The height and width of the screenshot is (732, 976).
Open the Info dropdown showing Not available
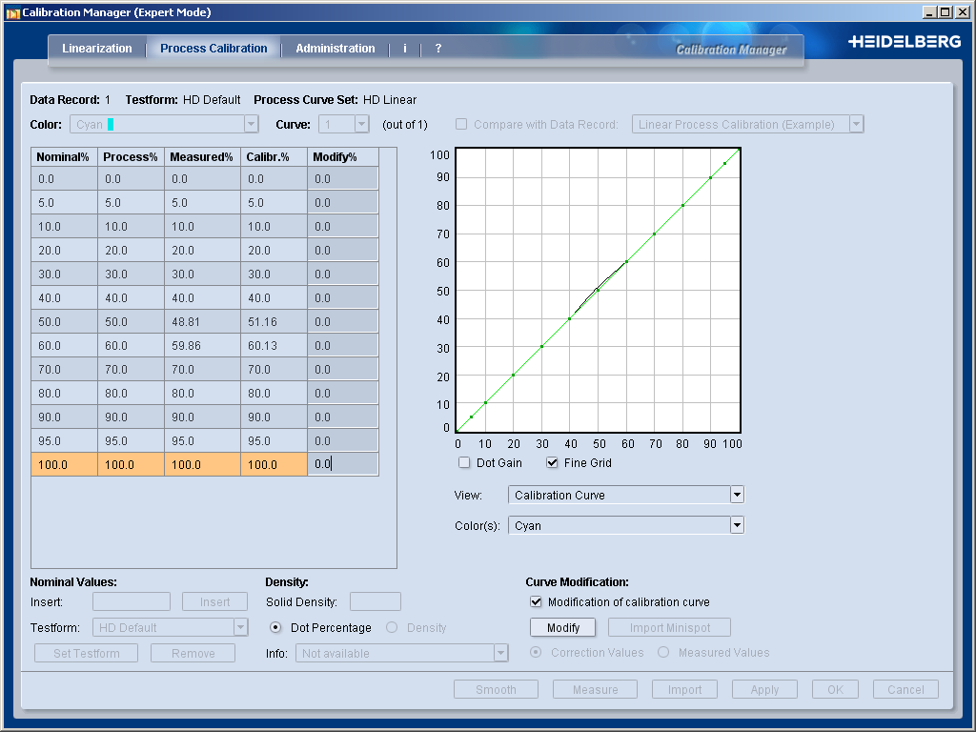tap(402, 653)
